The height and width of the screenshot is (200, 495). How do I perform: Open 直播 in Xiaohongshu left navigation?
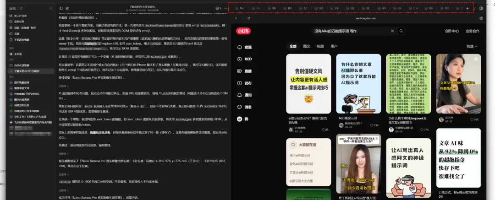tap(245, 71)
